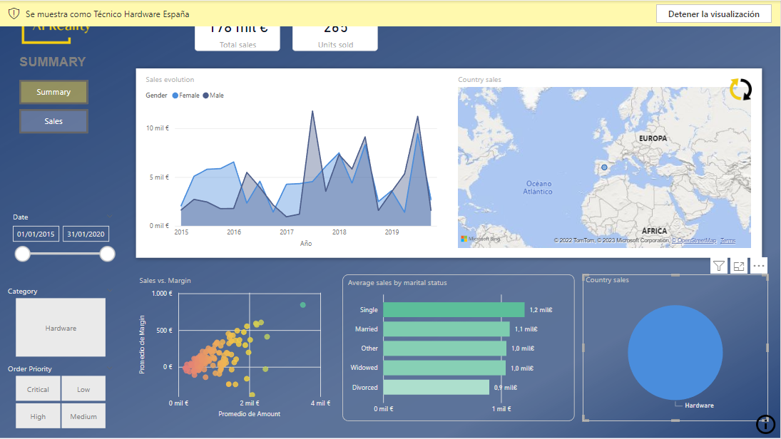The image size is (781, 439).
Task: Open the pie chart's more options ellipsis
Action: pyautogui.click(x=759, y=266)
